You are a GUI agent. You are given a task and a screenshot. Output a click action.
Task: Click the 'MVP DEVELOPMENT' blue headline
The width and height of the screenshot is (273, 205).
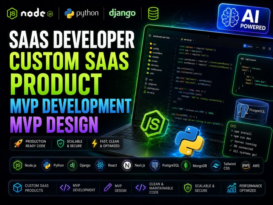coord(71,106)
